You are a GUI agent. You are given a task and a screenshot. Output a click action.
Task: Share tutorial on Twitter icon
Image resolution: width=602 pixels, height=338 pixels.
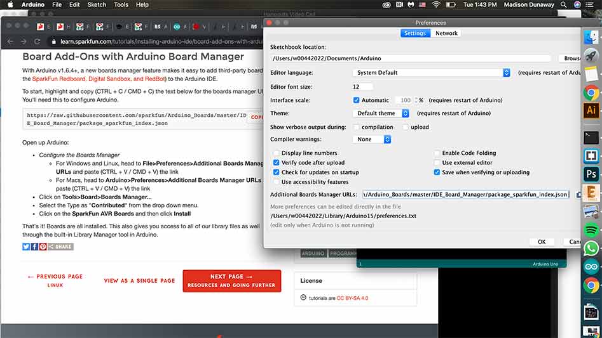tap(25, 247)
